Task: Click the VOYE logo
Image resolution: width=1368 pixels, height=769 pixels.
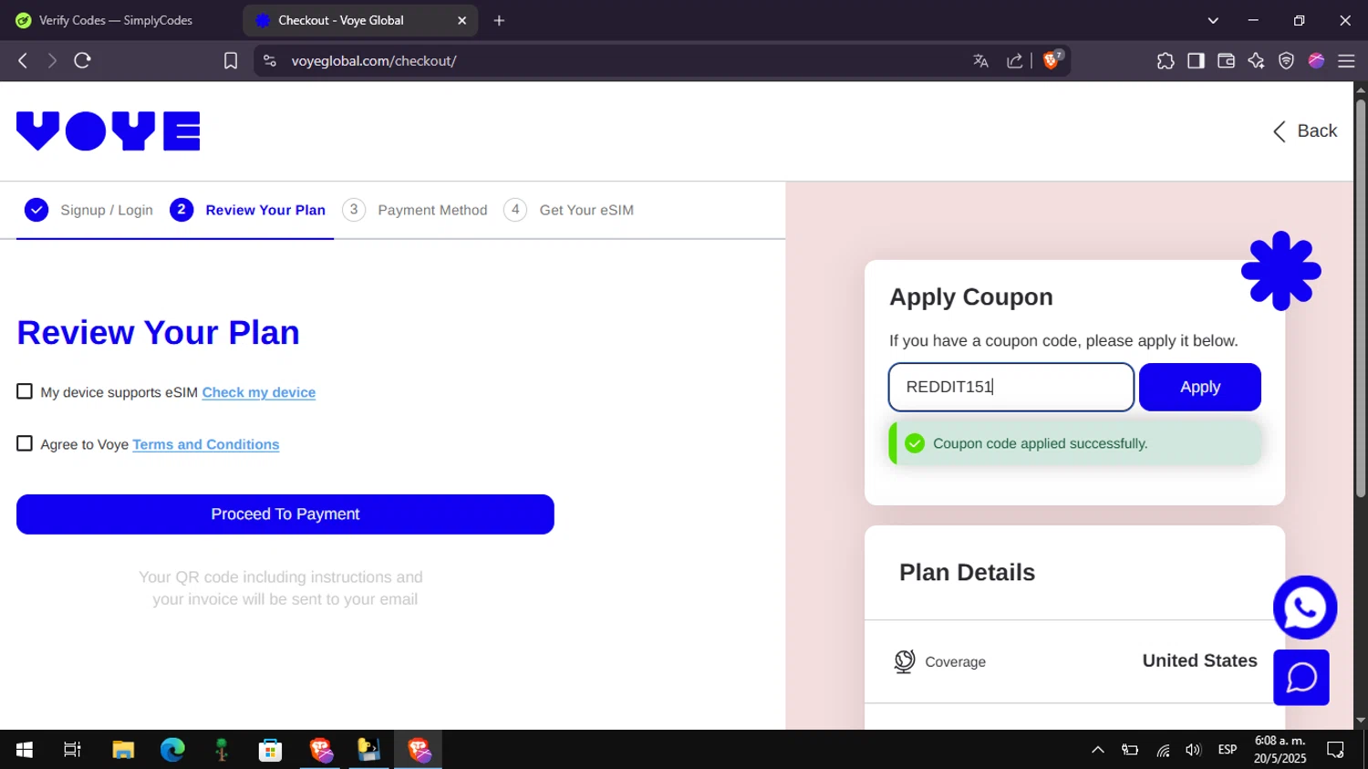Action: tap(109, 131)
